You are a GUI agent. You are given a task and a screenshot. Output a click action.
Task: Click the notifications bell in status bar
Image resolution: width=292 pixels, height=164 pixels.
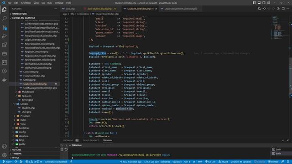point(288,162)
